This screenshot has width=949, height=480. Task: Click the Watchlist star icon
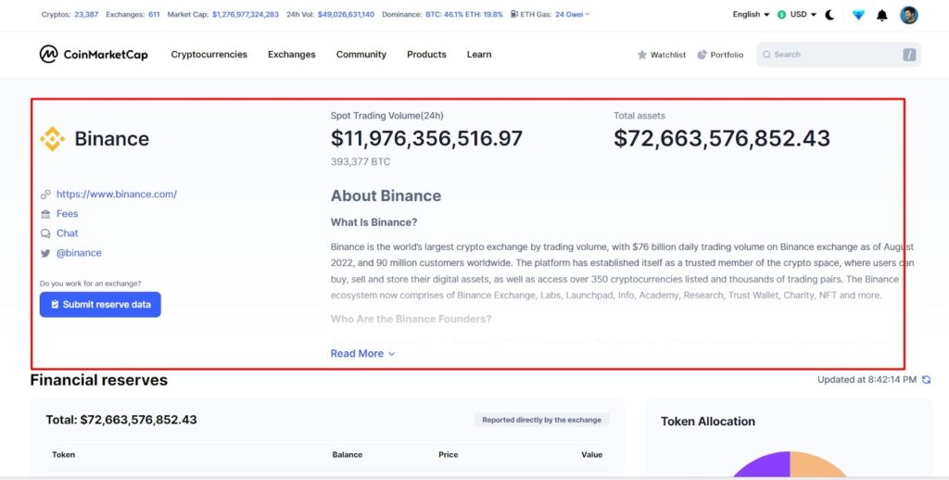(642, 55)
